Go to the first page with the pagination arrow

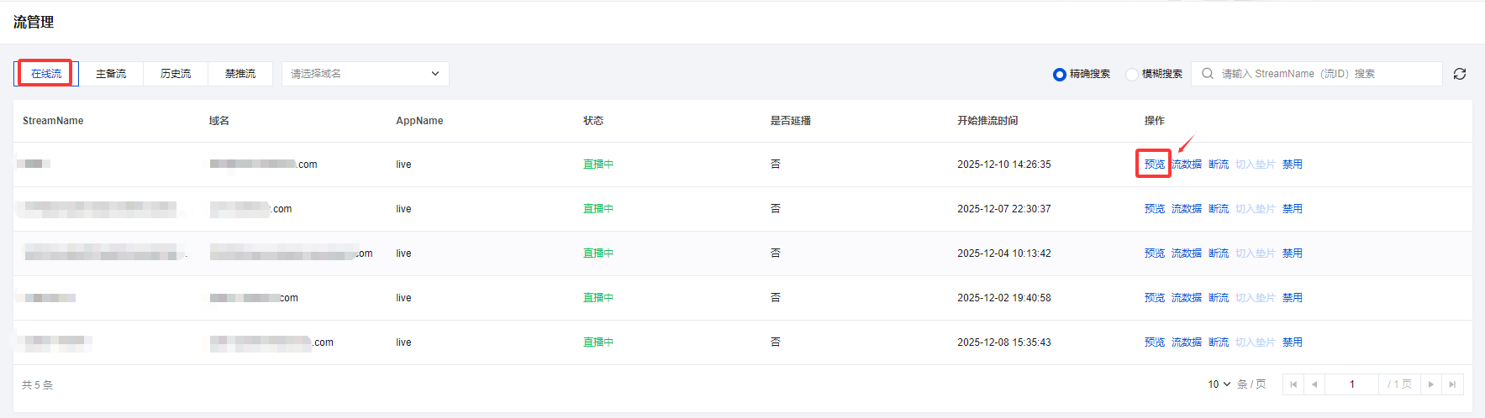1293,384
